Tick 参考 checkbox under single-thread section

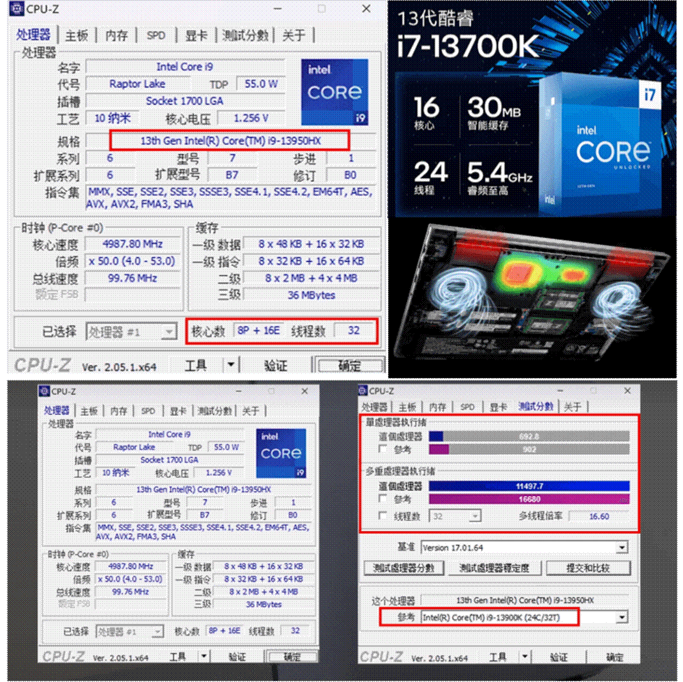coord(383,449)
